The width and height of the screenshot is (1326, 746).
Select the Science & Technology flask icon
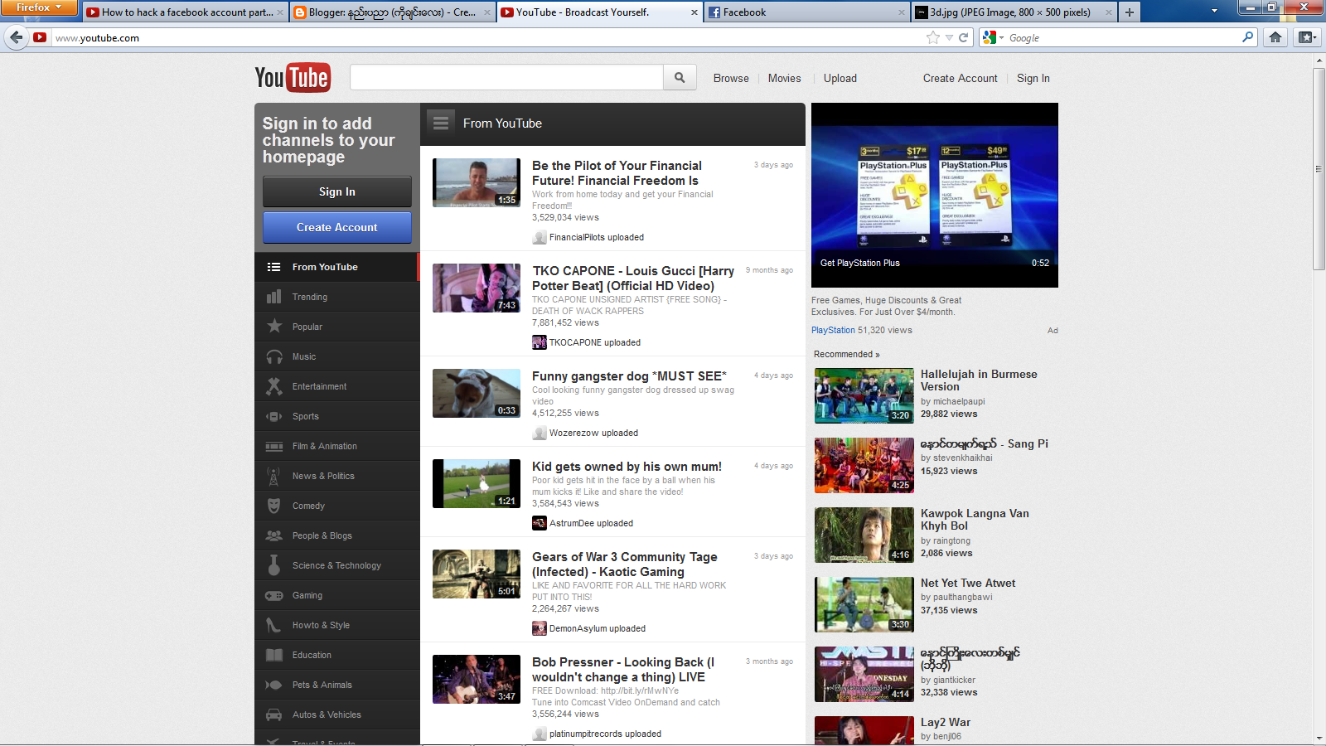(273, 565)
